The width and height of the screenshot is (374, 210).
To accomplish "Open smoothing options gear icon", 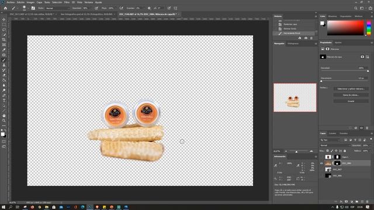I will [x=149, y=8].
